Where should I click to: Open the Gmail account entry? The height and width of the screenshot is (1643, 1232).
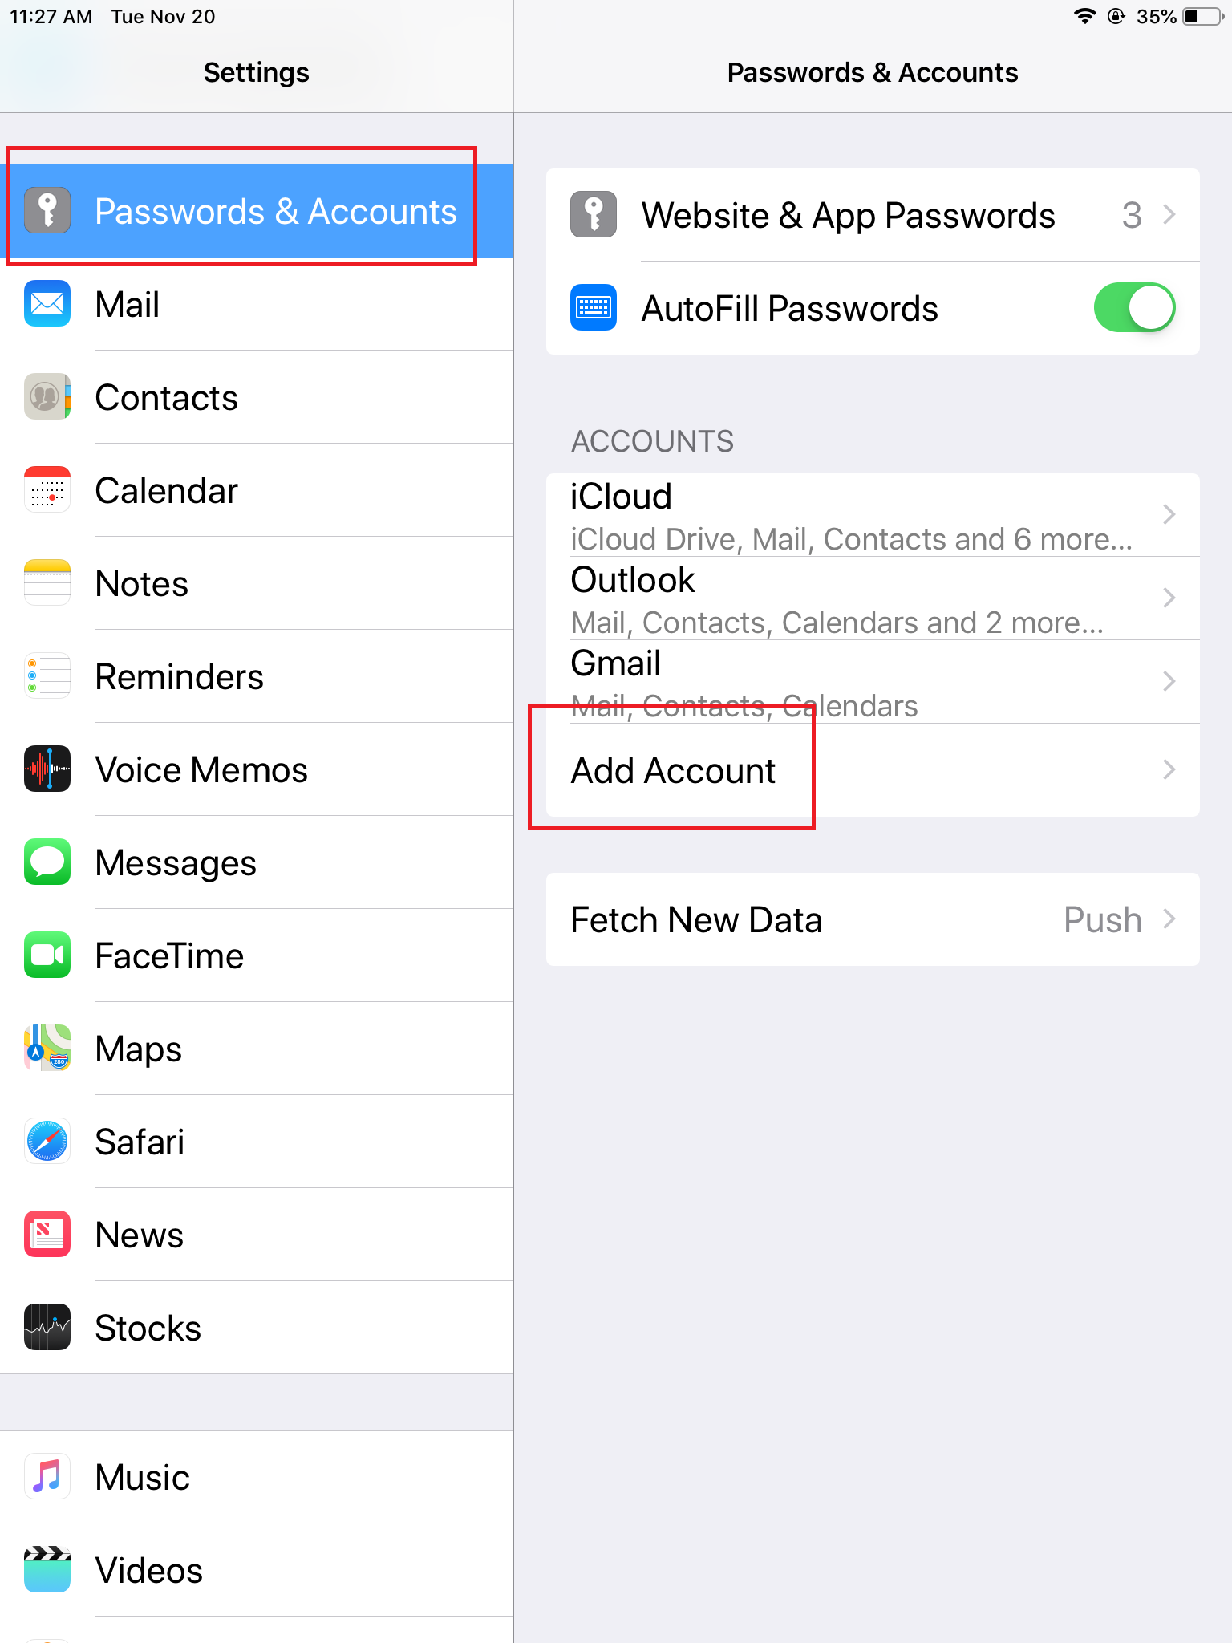point(873,682)
